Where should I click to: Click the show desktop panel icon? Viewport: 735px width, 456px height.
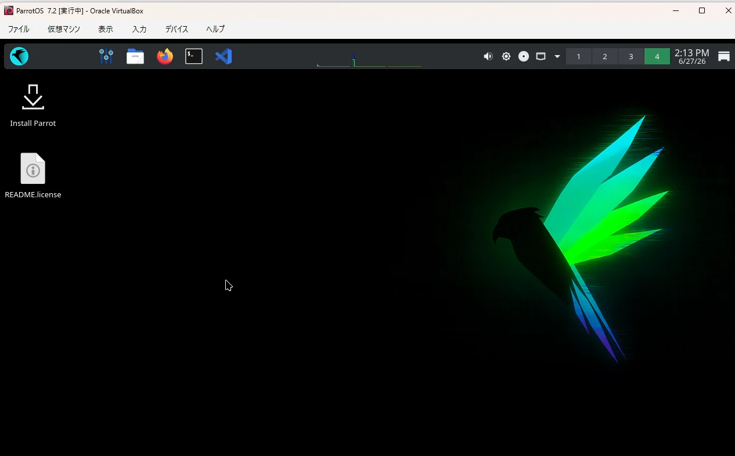724,56
